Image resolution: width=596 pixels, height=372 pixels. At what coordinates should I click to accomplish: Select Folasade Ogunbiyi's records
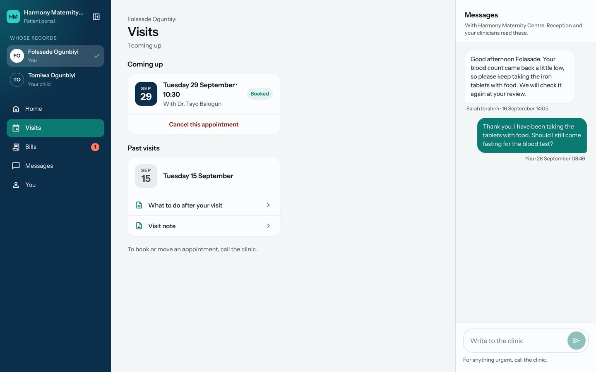[x=55, y=56]
